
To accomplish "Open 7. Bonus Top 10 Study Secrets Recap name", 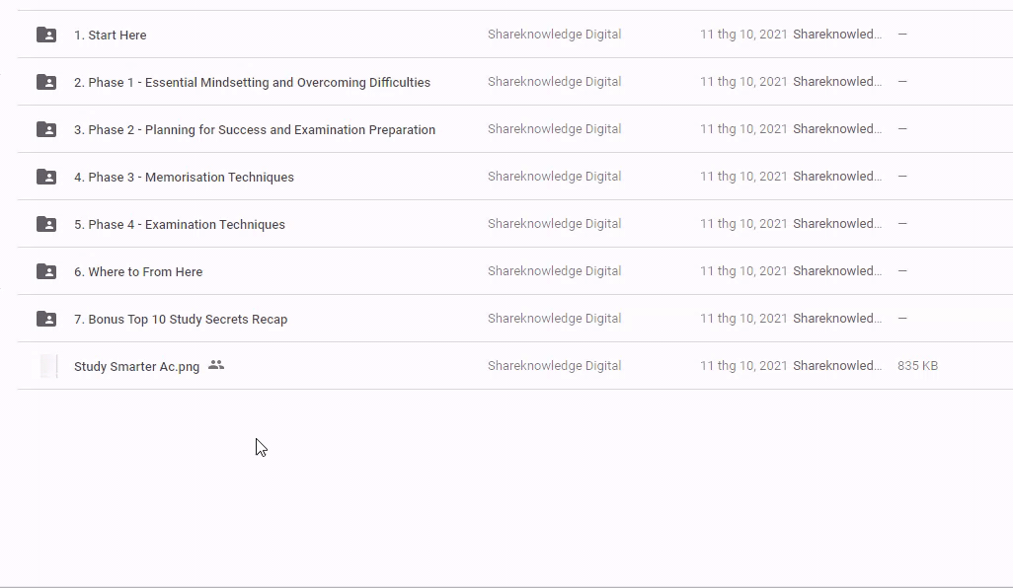I will click(181, 320).
